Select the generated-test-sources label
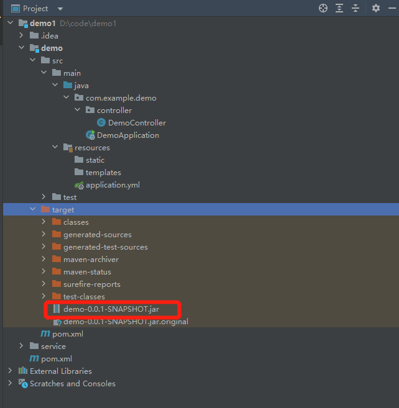The width and height of the screenshot is (399, 408). pos(106,247)
